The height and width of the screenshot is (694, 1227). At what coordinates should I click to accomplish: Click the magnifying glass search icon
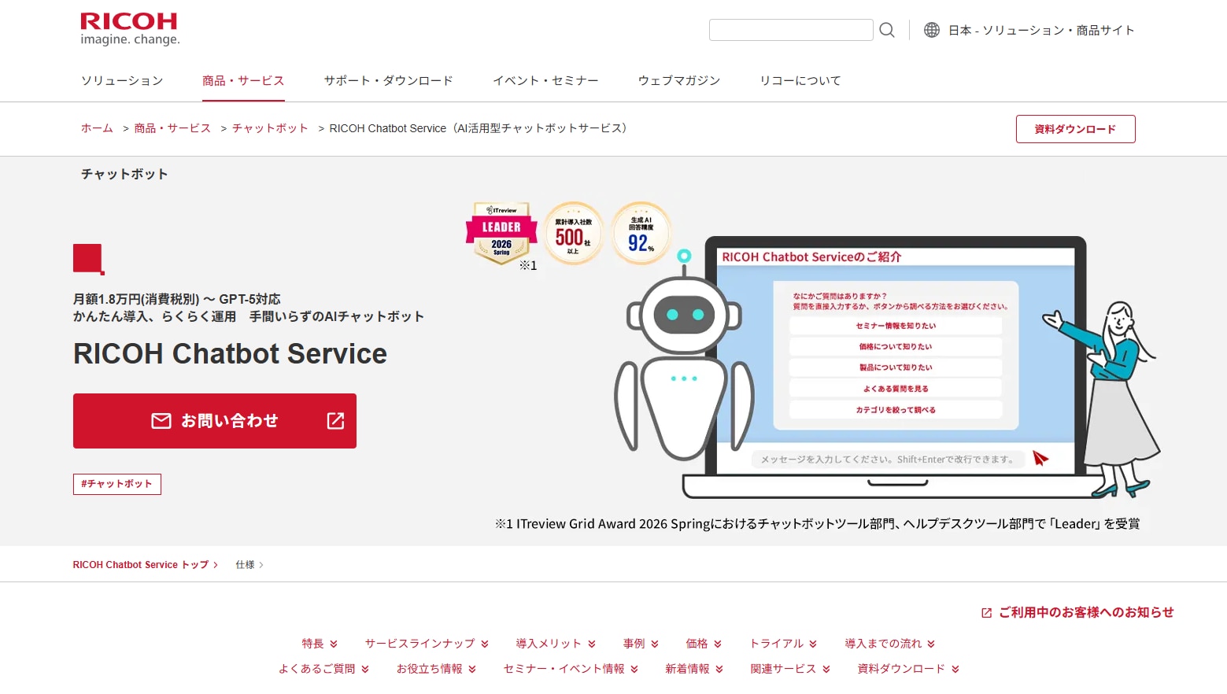pyautogui.click(x=887, y=30)
